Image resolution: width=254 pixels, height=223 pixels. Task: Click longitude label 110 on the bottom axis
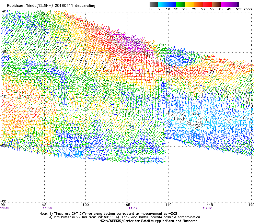pos(169,205)
